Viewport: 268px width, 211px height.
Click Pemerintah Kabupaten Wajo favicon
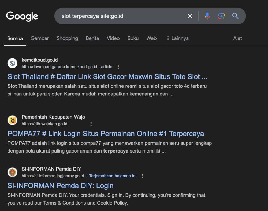12,120
